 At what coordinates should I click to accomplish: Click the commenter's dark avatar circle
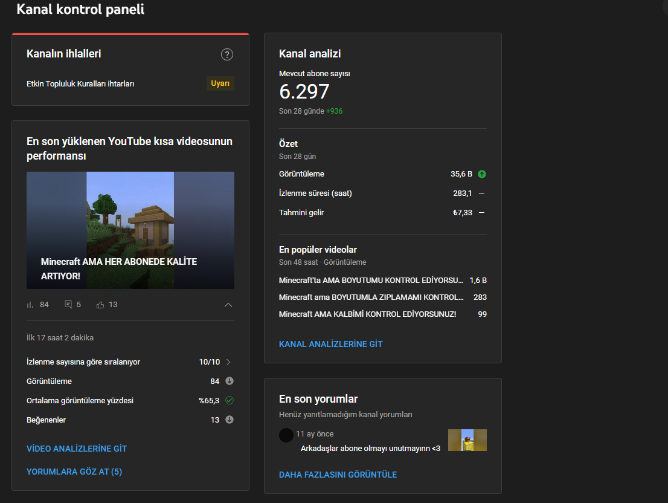point(286,435)
